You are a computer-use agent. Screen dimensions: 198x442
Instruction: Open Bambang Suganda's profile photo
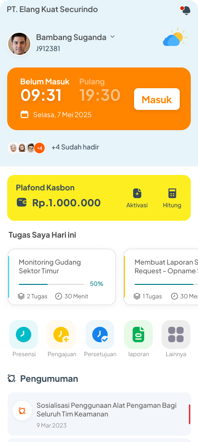point(19,44)
